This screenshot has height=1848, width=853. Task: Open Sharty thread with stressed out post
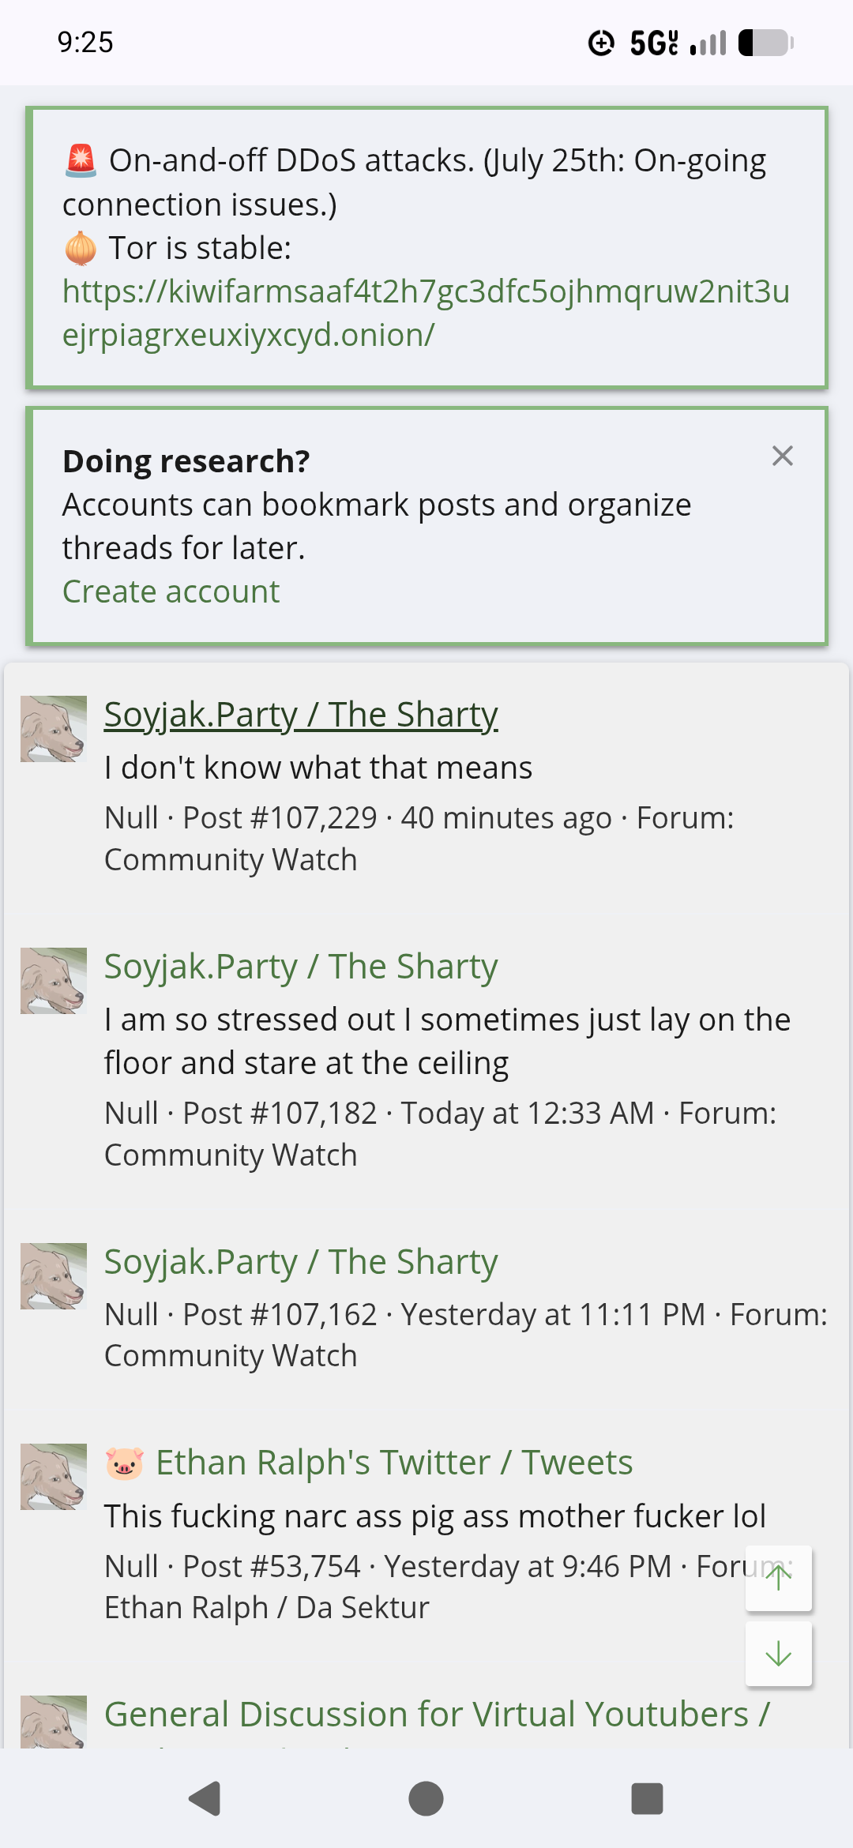[x=301, y=967]
